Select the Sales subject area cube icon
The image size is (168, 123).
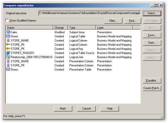point(8,32)
